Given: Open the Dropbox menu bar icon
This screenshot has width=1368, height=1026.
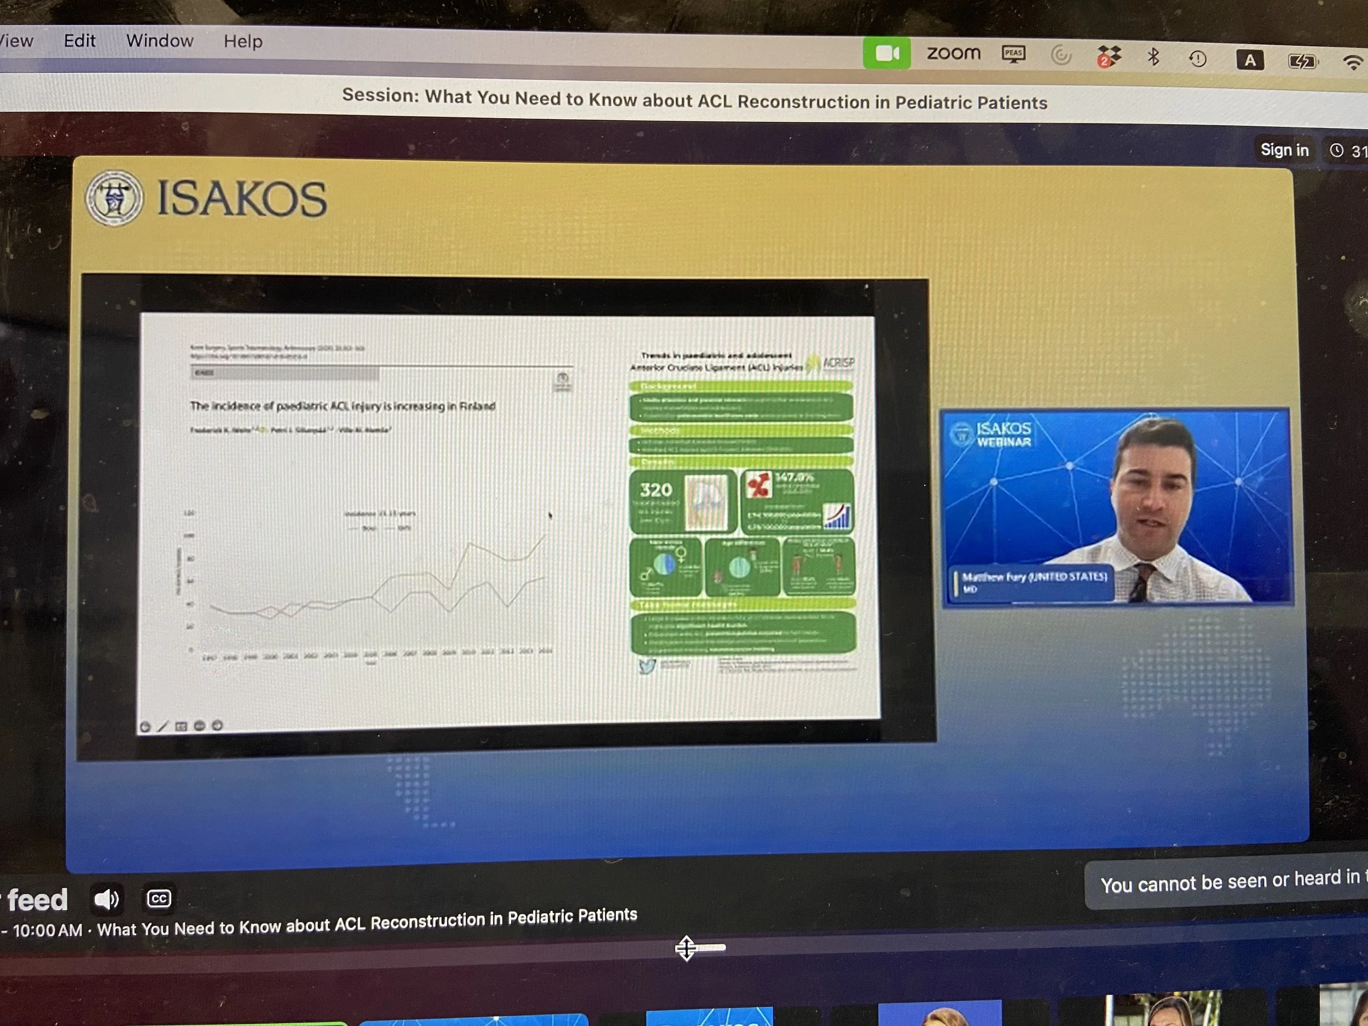Looking at the screenshot, I should (x=1108, y=57).
